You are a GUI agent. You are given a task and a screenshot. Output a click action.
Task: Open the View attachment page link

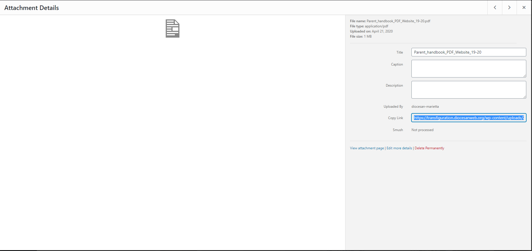[x=367, y=148]
